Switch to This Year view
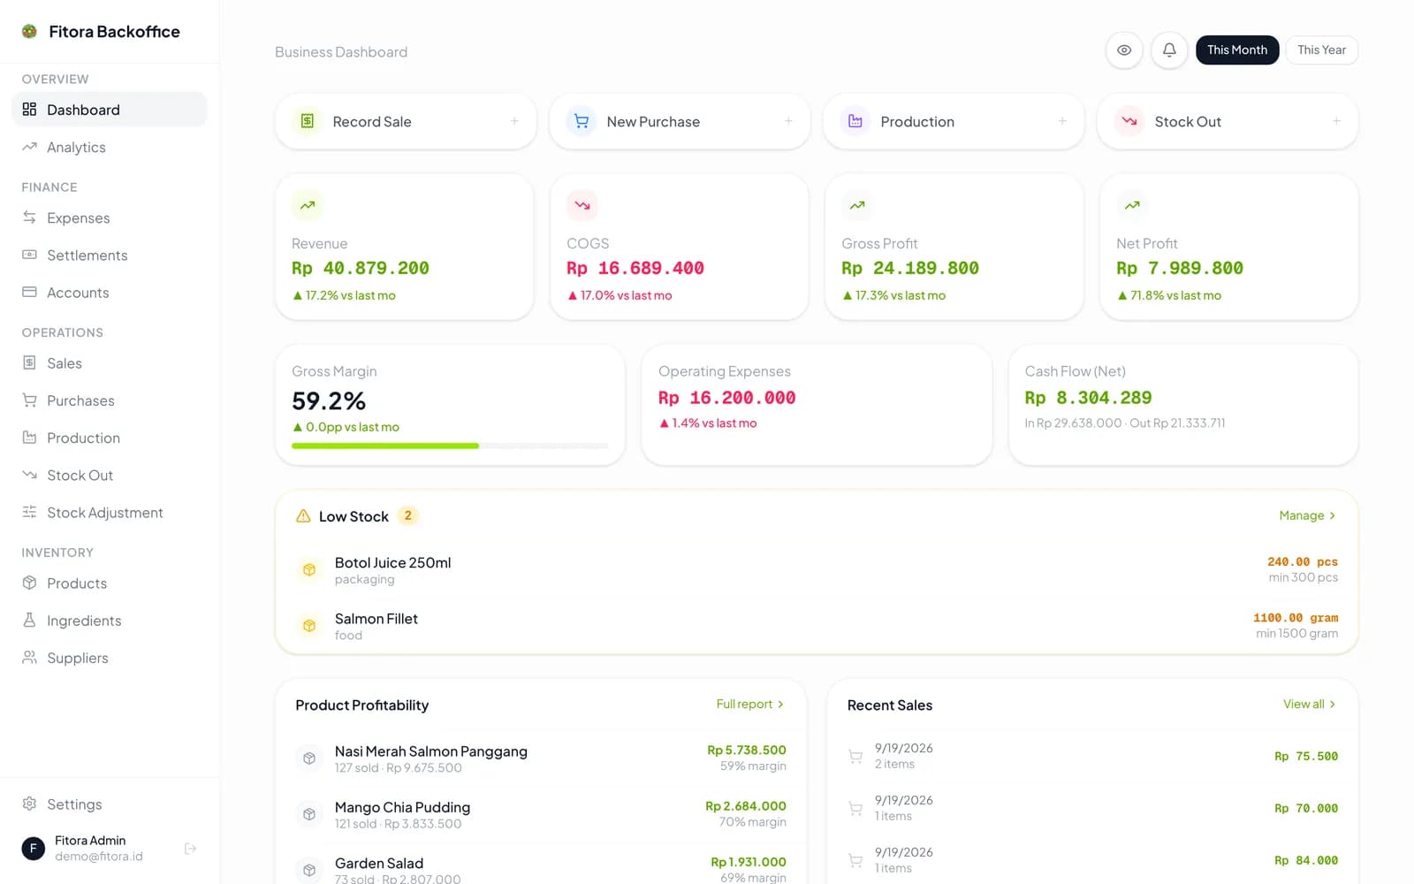Screen dimensions: 1414x884 (1322, 50)
